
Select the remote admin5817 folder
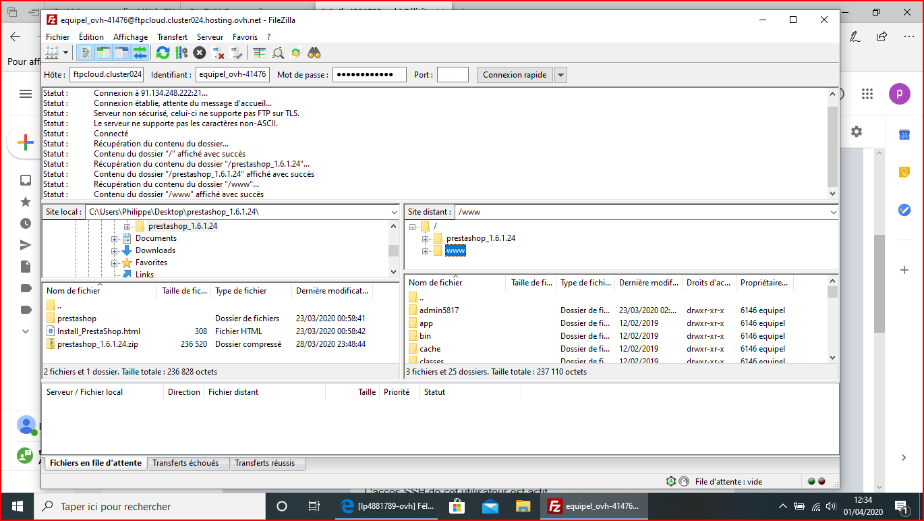coord(439,310)
